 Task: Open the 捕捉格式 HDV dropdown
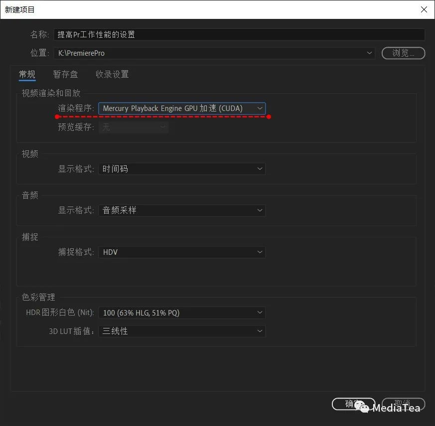coord(182,252)
